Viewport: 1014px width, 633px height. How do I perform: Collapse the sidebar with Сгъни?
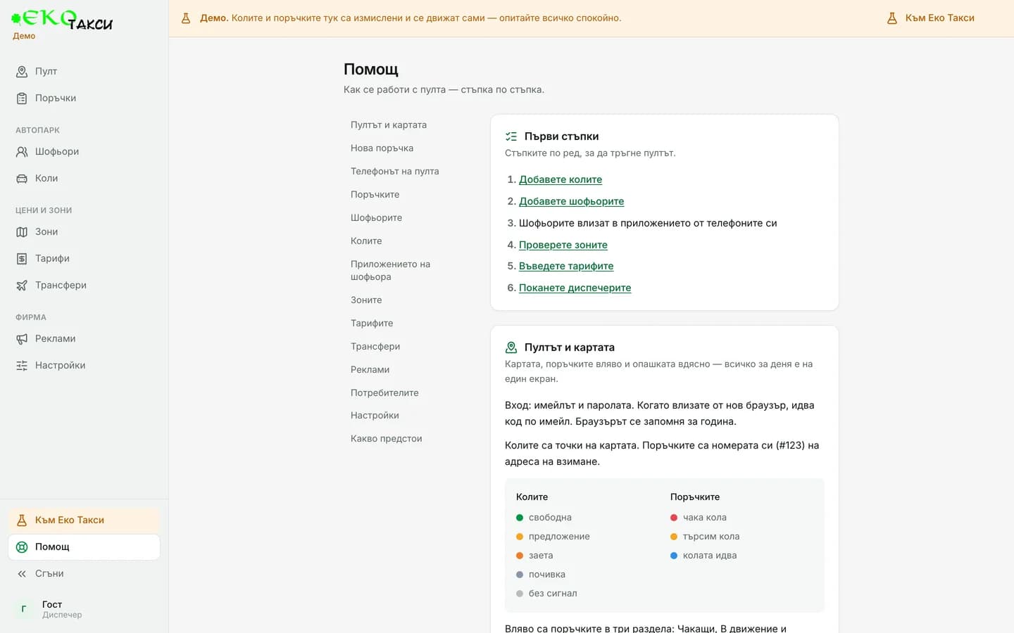click(84, 573)
